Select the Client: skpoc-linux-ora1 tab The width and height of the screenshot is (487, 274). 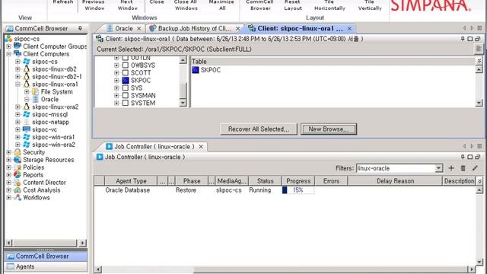[300, 29]
